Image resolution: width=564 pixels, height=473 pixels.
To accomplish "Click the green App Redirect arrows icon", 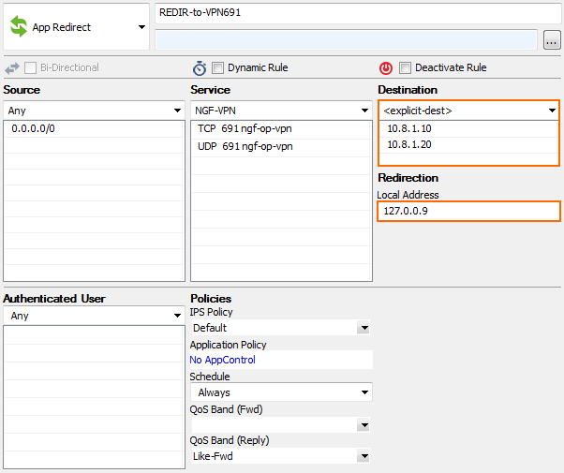I will coord(19,26).
